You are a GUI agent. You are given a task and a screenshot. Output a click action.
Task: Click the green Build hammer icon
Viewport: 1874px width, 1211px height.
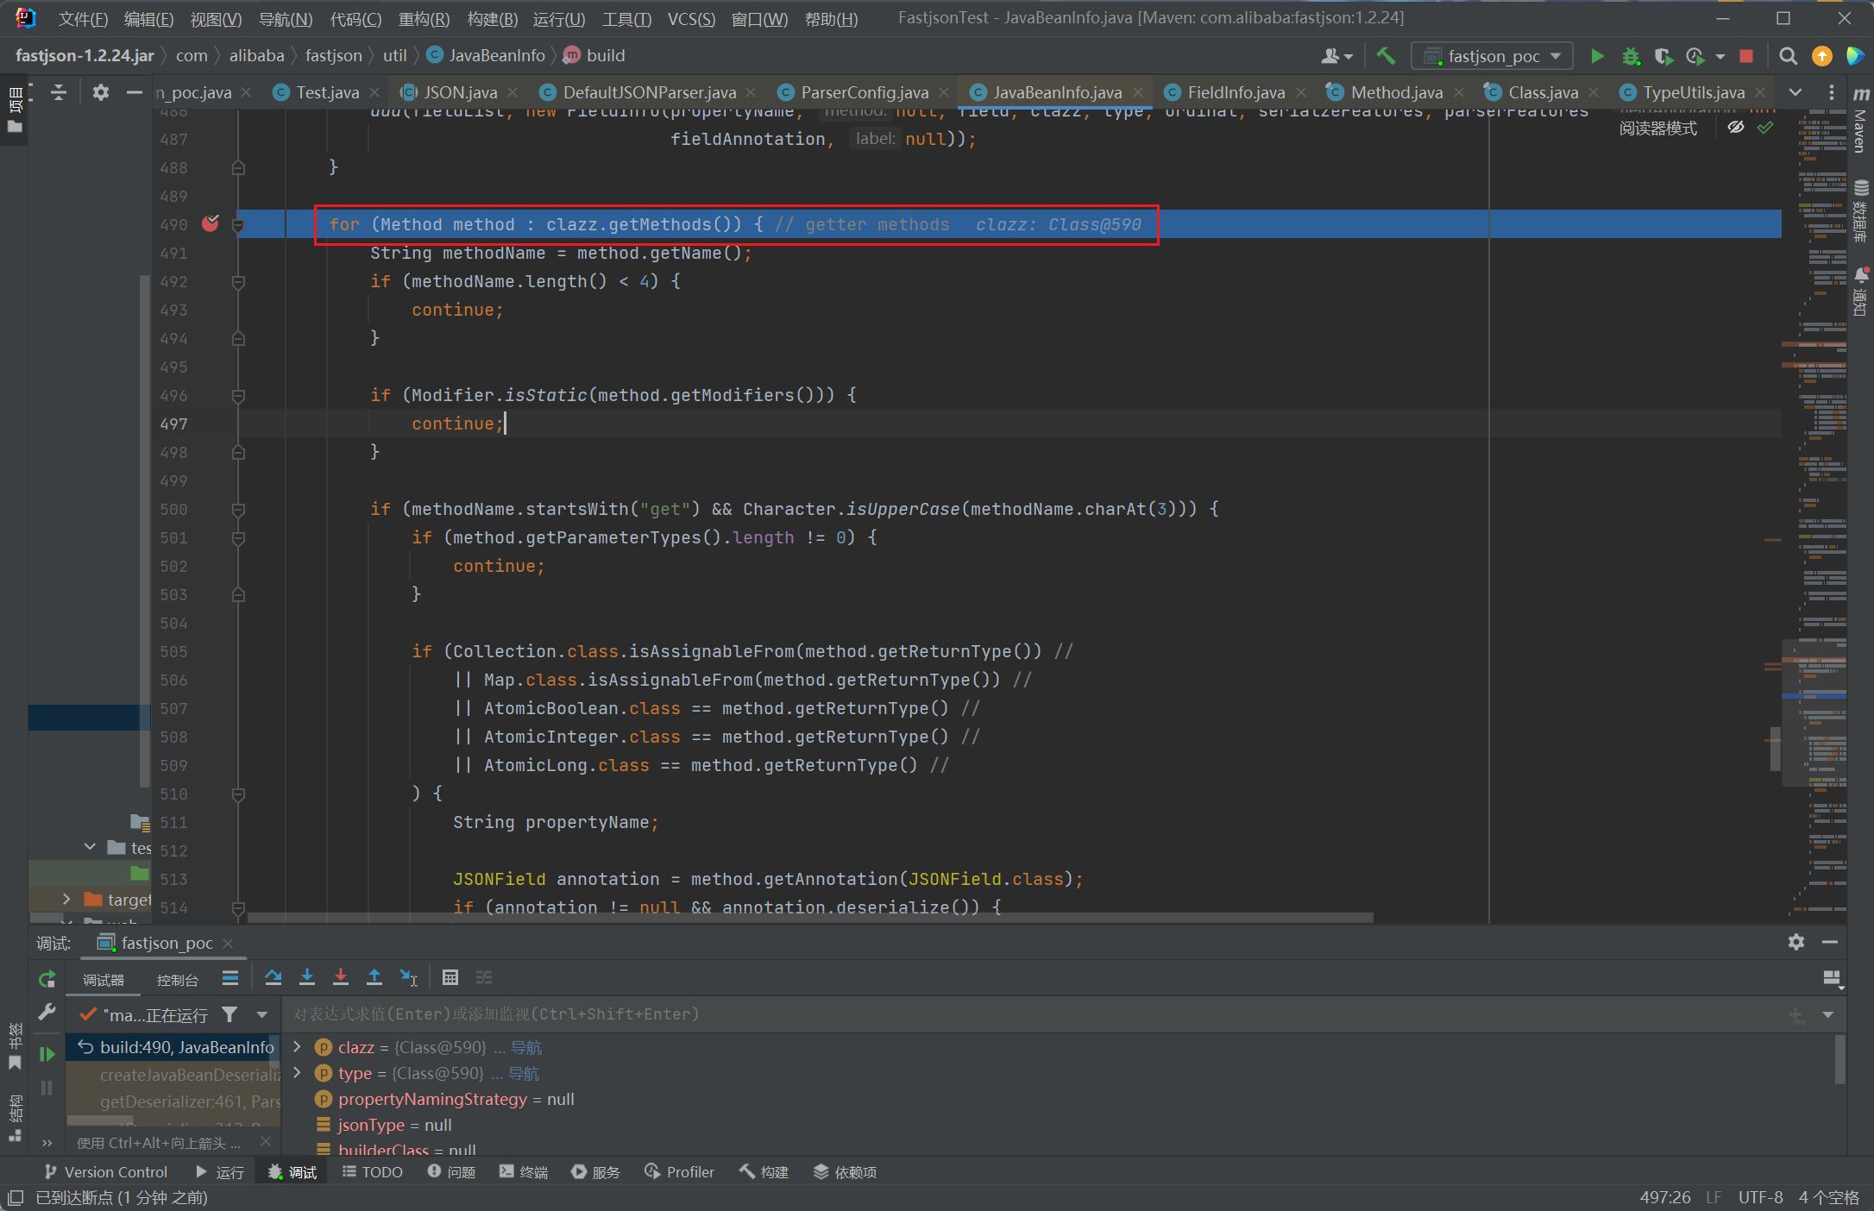pos(1386,56)
